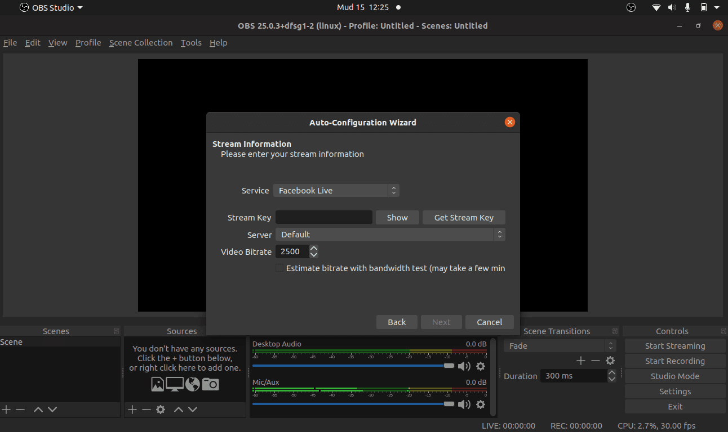The image size is (728, 432).
Task: Click Get Stream Key button
Action: [464, 218]
